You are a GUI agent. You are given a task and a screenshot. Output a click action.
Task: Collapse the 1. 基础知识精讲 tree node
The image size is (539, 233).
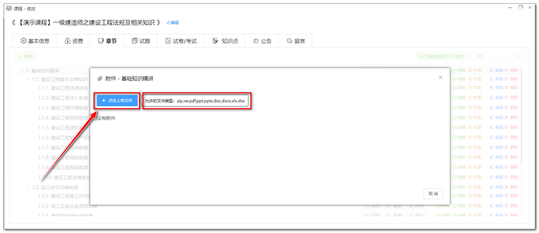pos(22,71)
